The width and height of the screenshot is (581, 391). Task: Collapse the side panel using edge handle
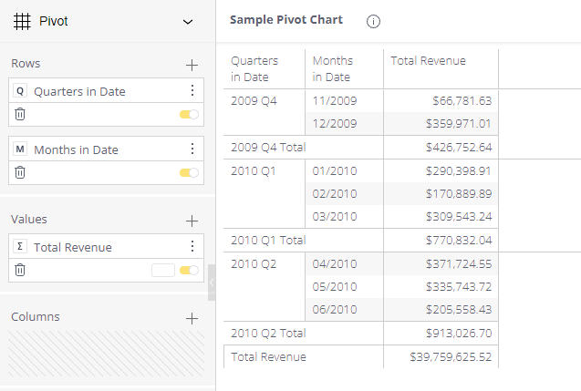point(212,283)
